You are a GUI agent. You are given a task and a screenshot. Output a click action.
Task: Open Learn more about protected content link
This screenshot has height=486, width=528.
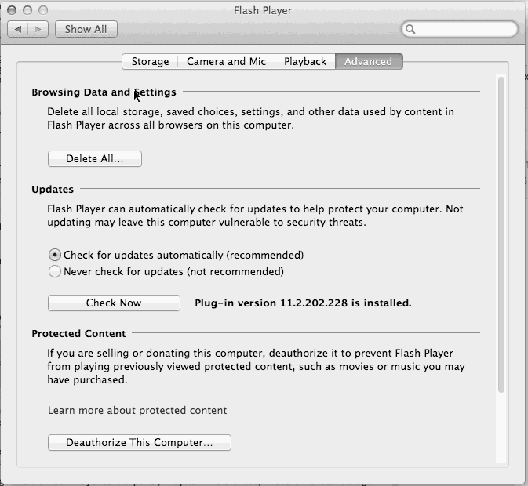pos(137,410)
